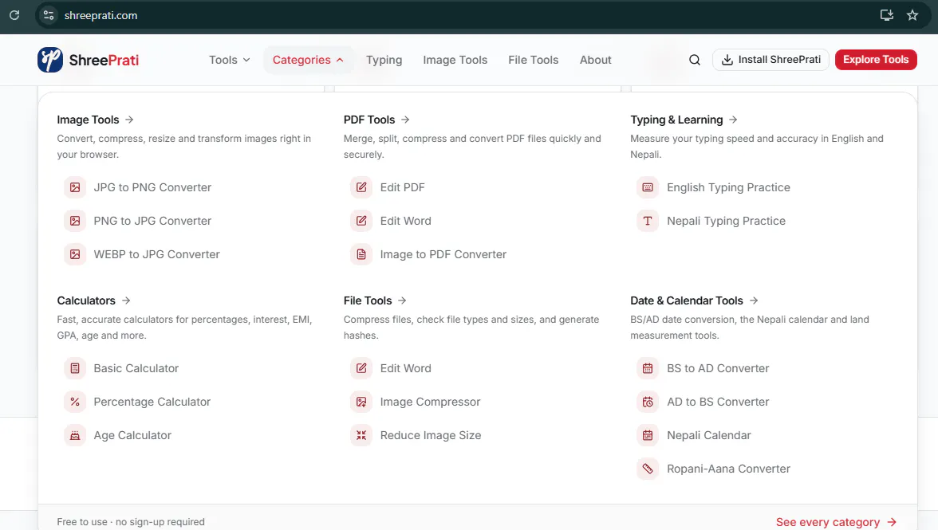Open File Tools in the top navigation

(x=533, y=60)
